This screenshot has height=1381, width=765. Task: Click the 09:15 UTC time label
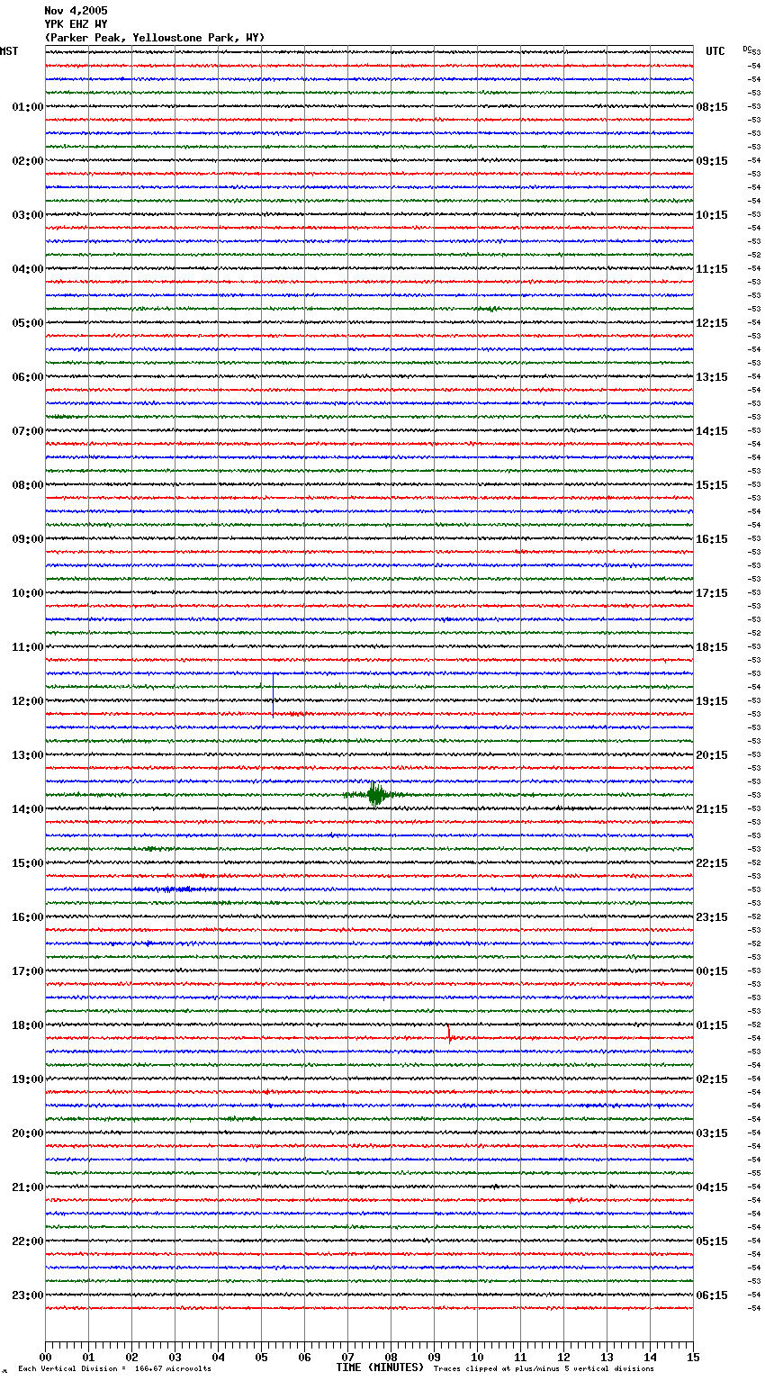coord(712,161)
